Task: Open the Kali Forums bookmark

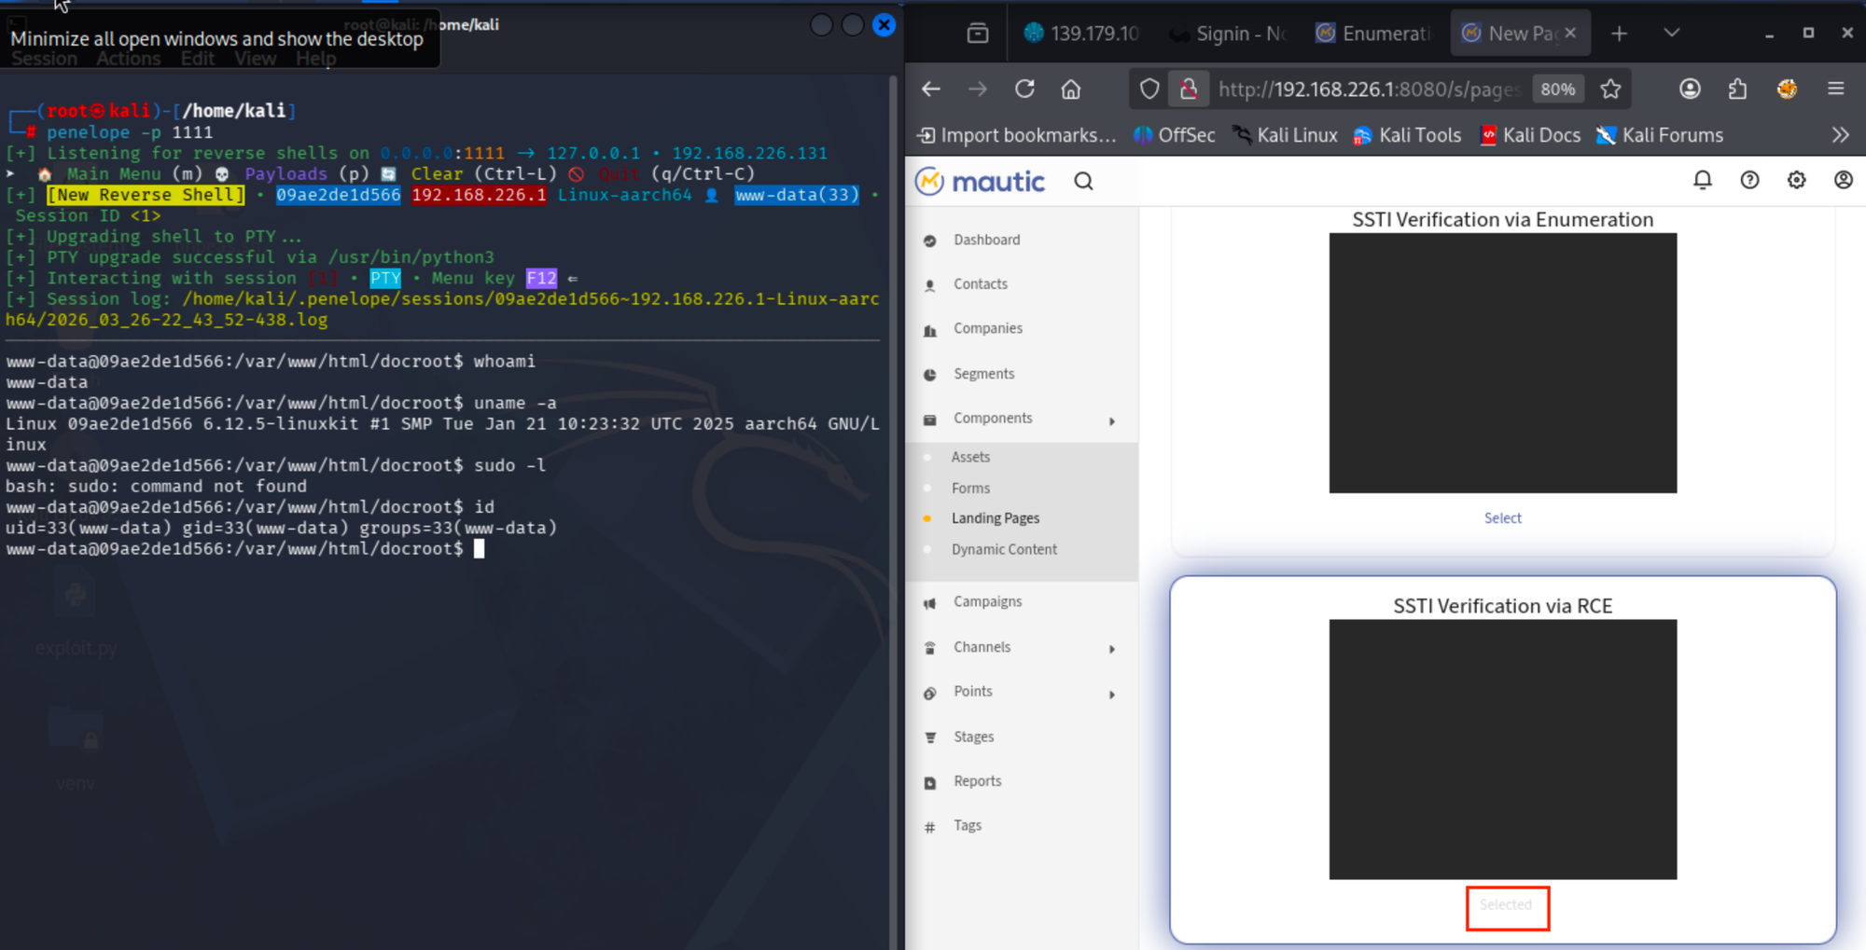Action: [x=1660, y=135]
